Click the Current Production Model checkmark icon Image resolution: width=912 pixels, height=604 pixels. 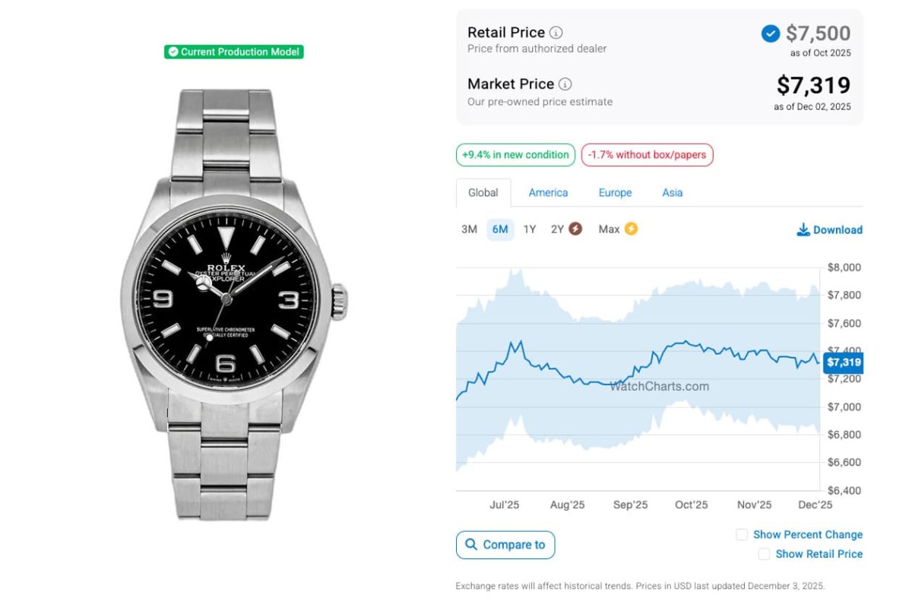pyautogui.click(x=173, y=52)
